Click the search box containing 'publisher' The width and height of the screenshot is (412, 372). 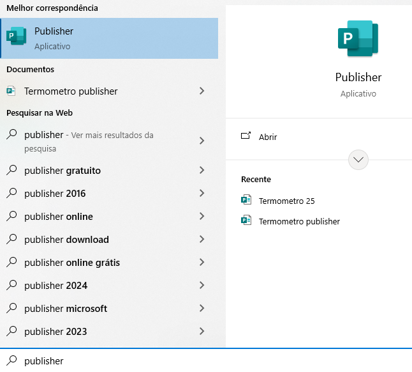coord(206,360)
